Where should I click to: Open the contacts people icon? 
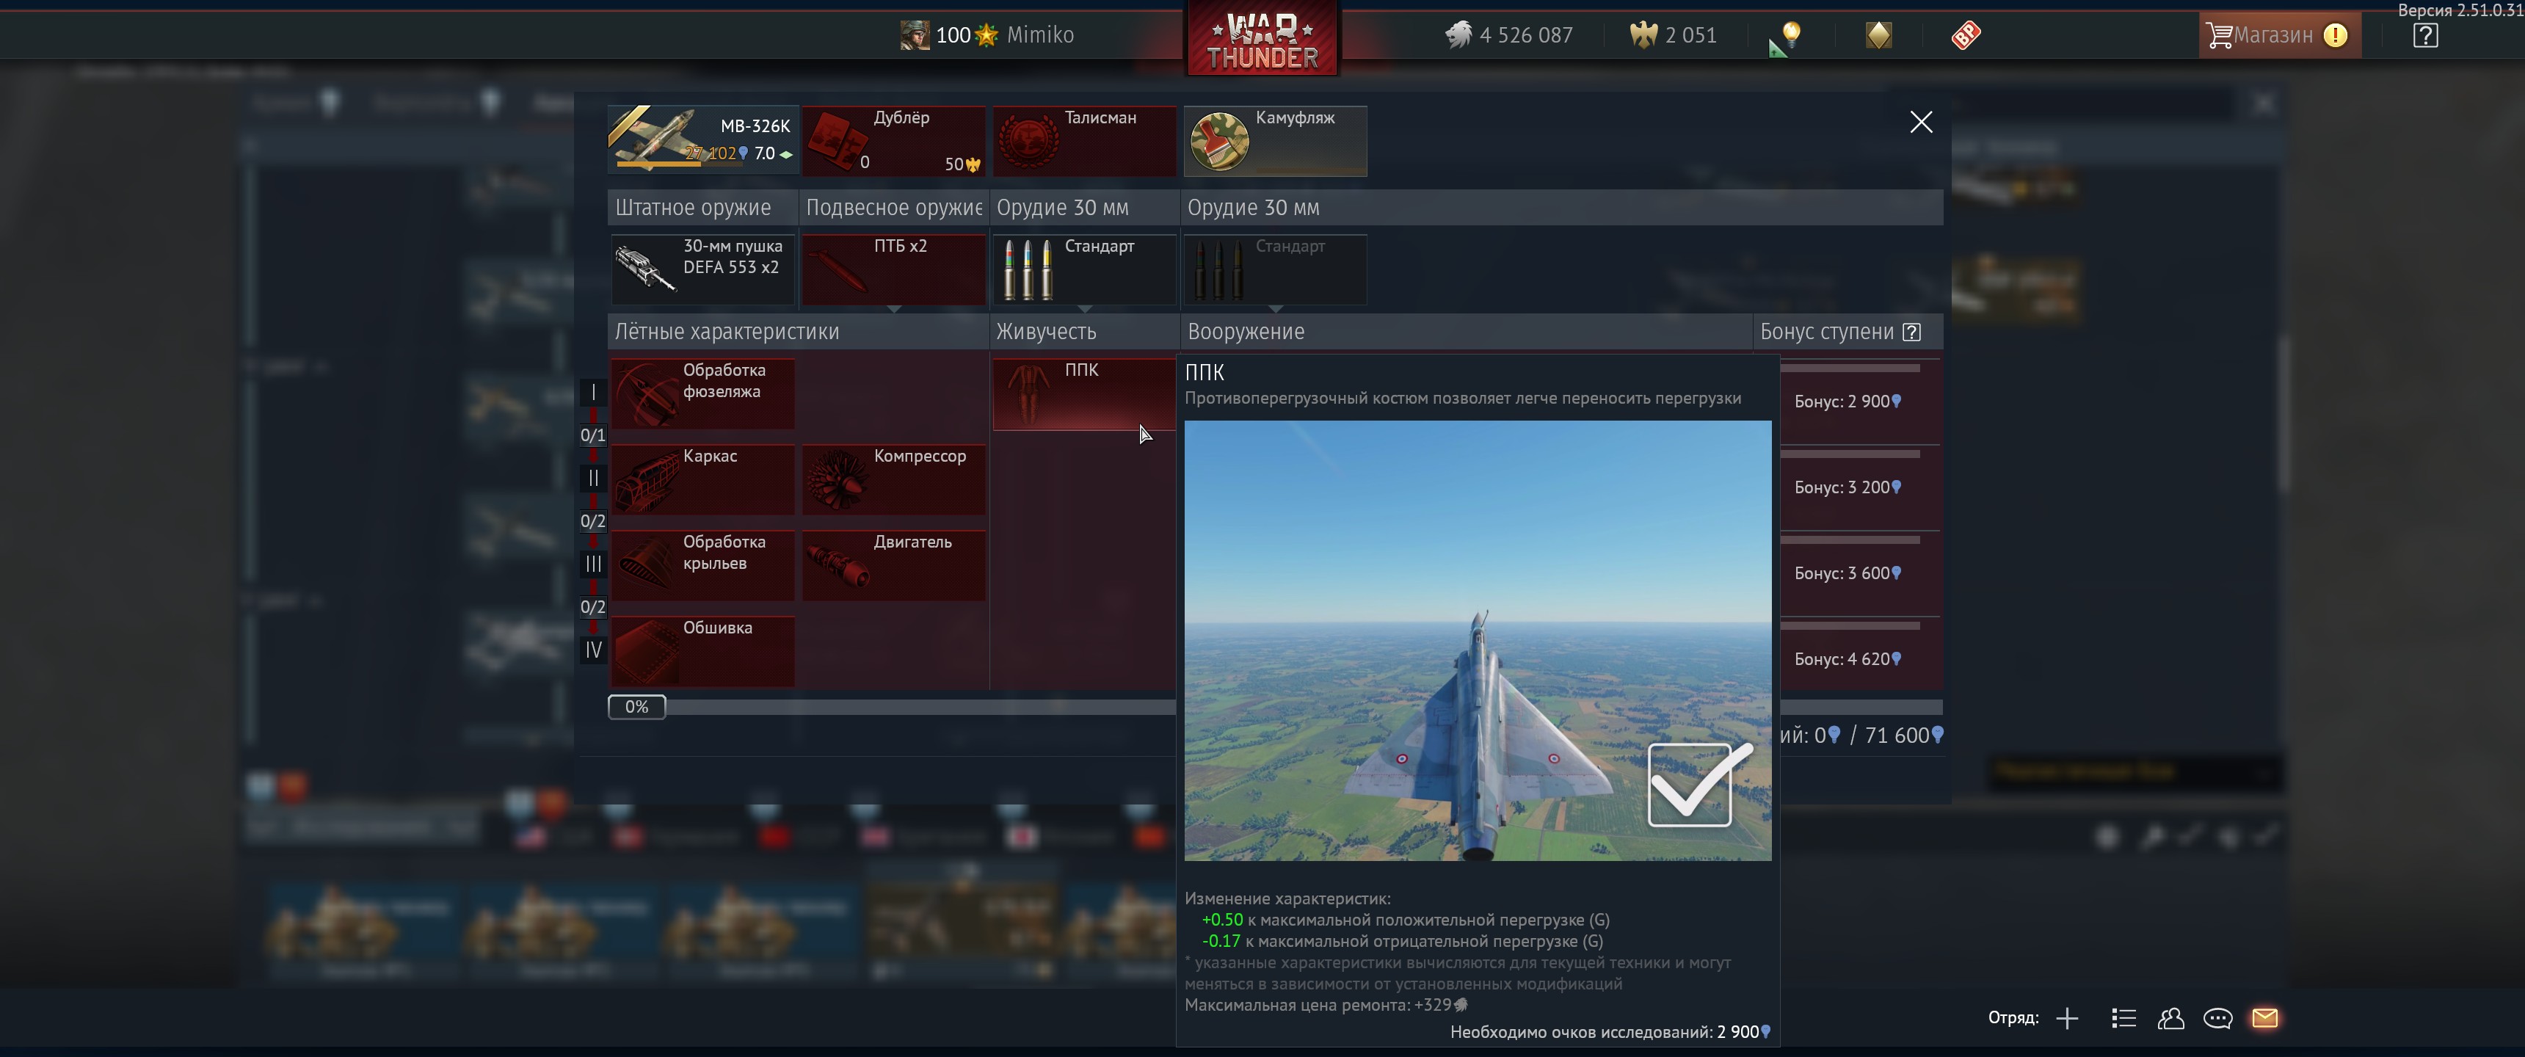[2170, 1019]
